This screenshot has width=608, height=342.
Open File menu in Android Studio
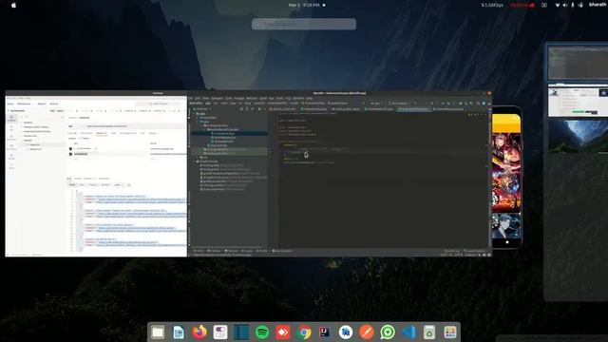tap(191, 98)
